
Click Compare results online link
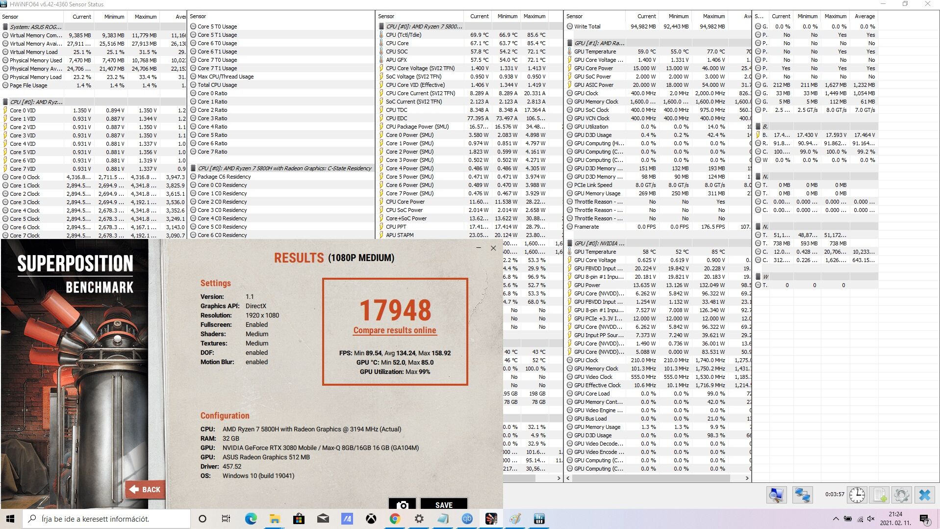[395, 330]
